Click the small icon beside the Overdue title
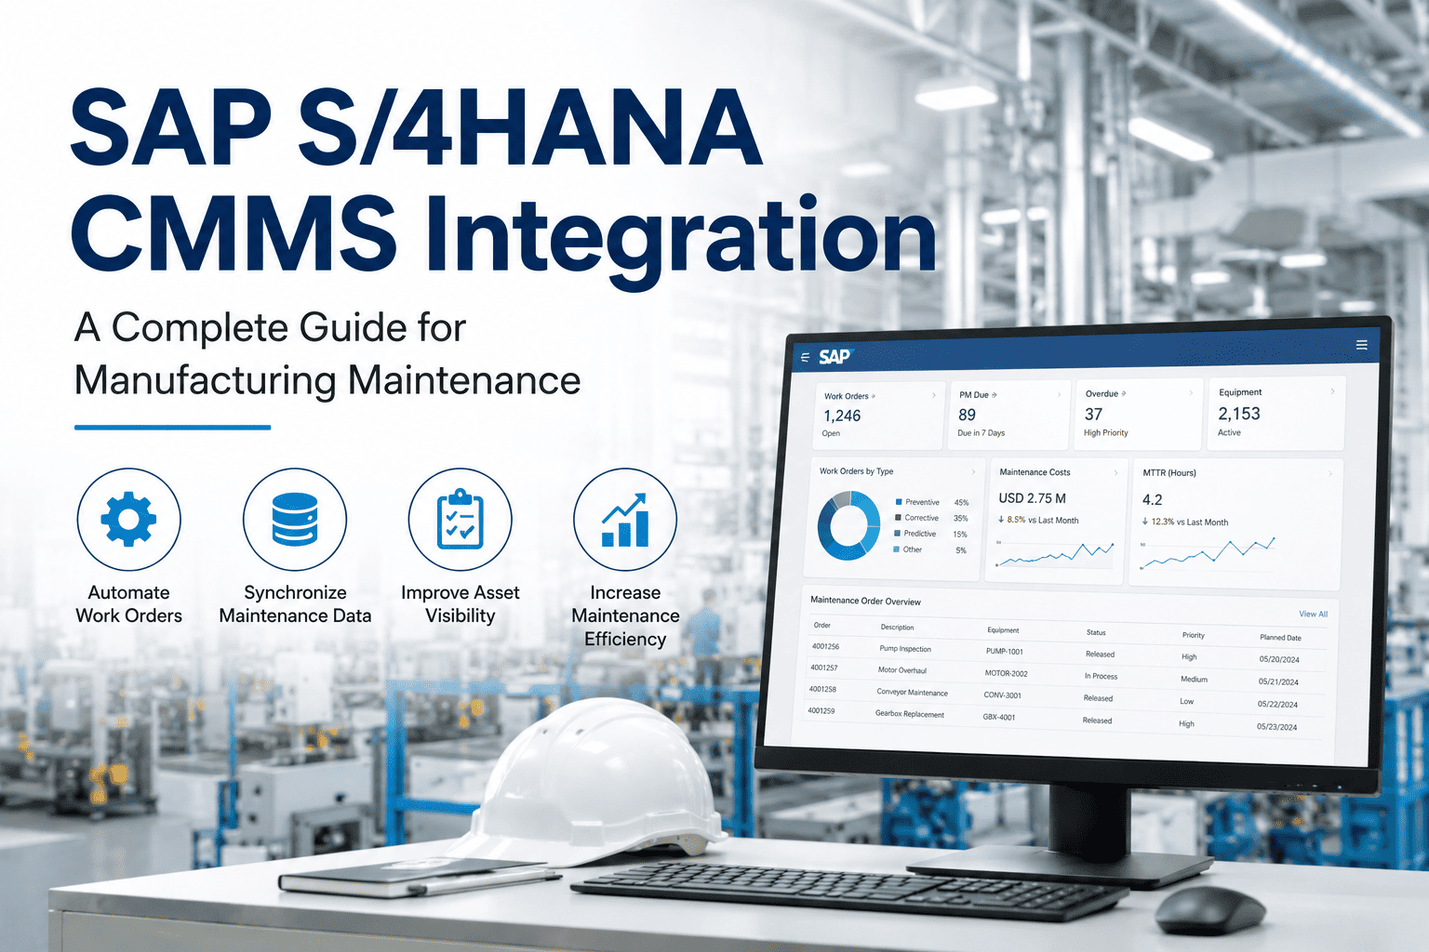 (x=1124, y=393)
